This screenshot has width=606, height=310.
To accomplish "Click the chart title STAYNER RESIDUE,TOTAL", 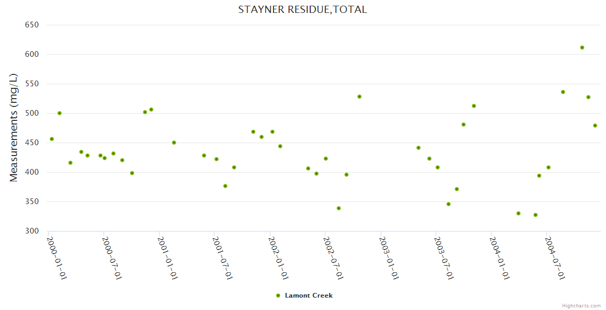I will (x=302, y=9).
